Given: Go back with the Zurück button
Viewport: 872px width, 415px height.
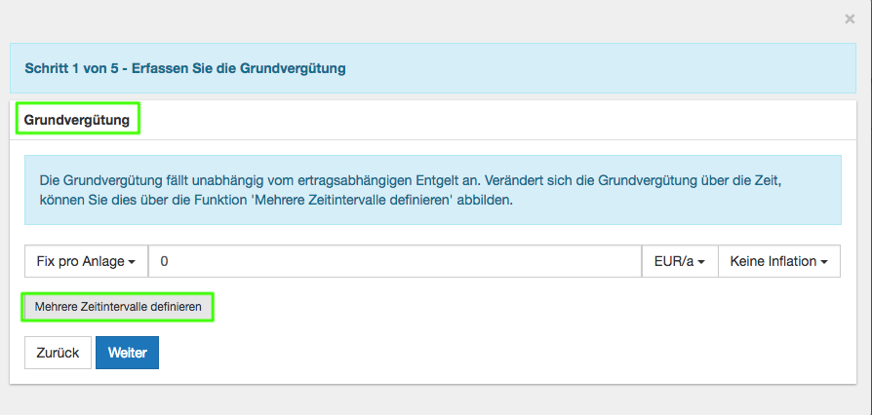Looking at the screenshot, I should coord(58,353).
